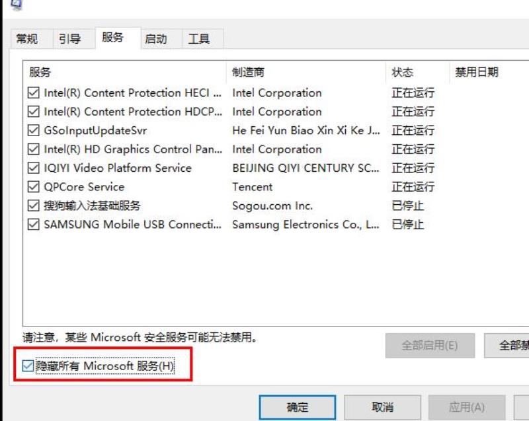Uncheck Intel(R) HD Graphics Control Panel service
This screenshot has width=529, height=421.
pyautogui.click(x=33, y=149)
